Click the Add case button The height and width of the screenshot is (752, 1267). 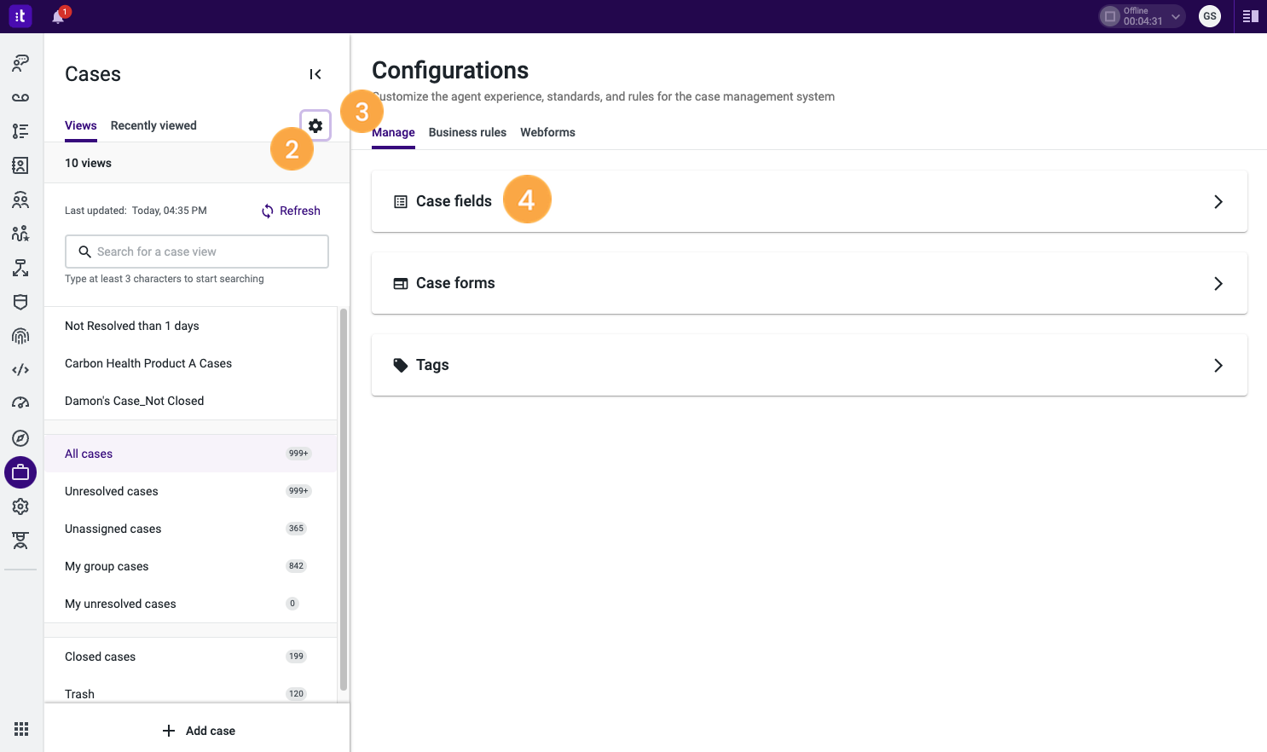(198, 731)
